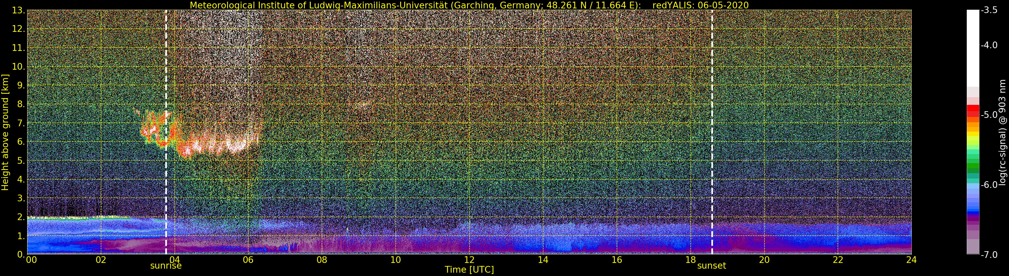This screenshot has height=276, width=1009.
Task: Click the 'Time [UTC]' axis label
Action: (x=469, y=269)
